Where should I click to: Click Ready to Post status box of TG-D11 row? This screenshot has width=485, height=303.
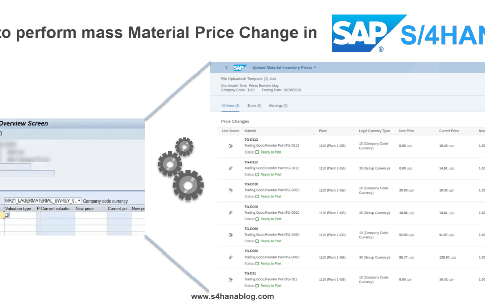point(257,286)
